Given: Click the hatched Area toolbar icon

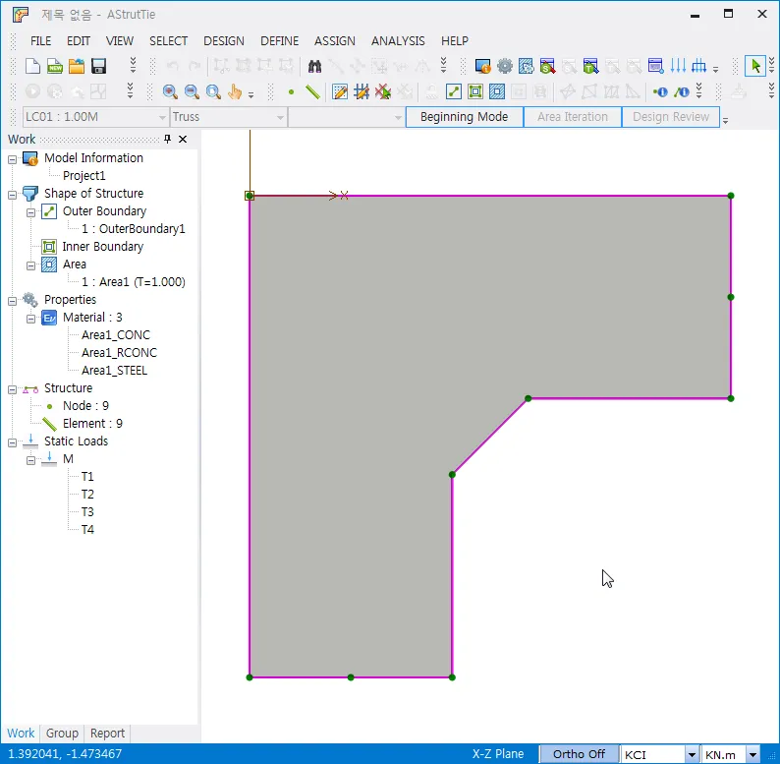Looking at the screenshot, I should pyautogui.click(x=497, y=91).
